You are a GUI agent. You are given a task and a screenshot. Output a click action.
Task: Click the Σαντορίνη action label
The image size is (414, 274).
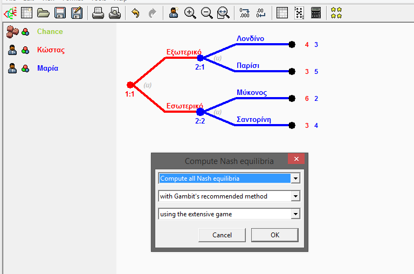tap(254, 119)
